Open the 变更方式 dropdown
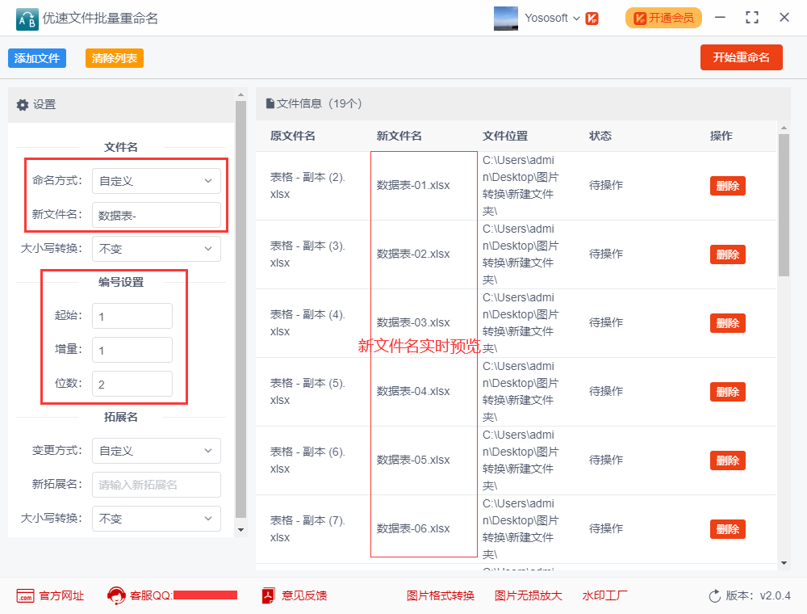This screenshot has width=807, height=614. (157, 451)
